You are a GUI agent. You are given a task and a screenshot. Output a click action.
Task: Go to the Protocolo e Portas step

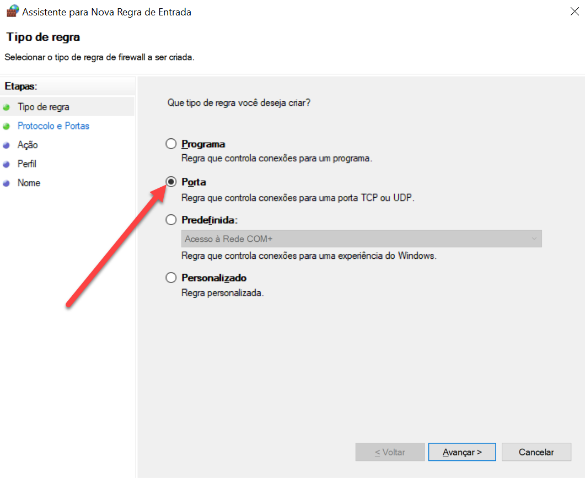pos(53,126)
